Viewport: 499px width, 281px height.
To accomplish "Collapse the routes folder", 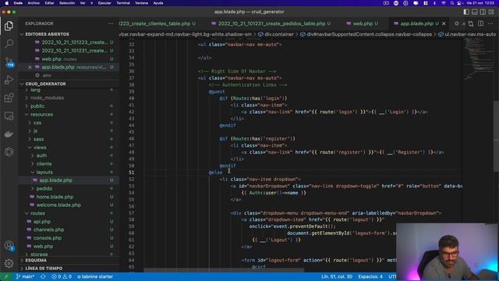I will 37,213.
